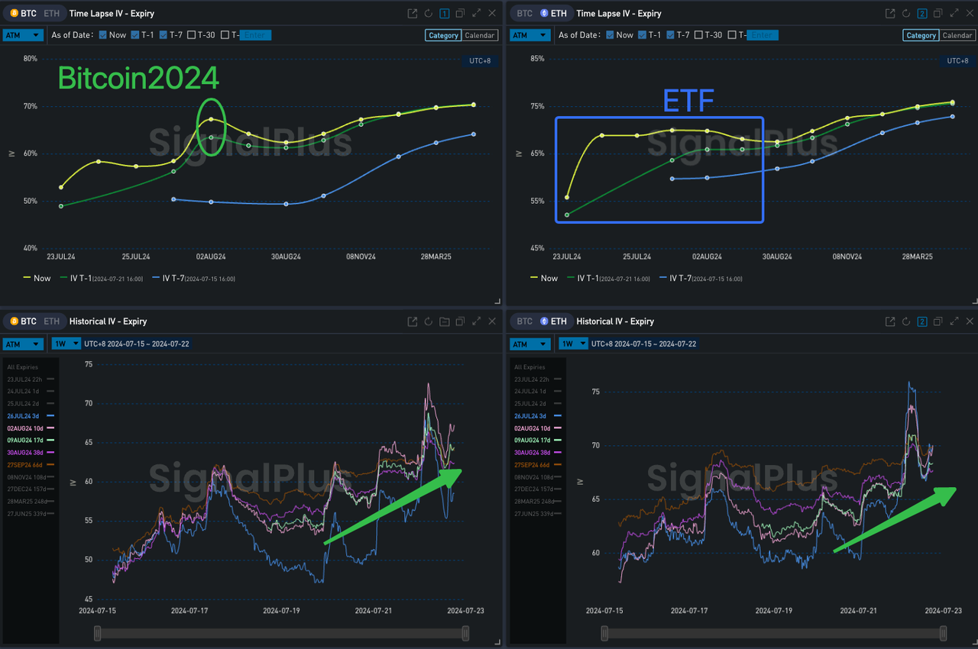Fullscreen the BTC Historical IV panel
This screenshot has width=978, height=649.
point(477,321)
